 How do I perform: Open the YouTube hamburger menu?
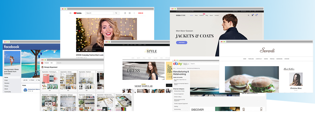pos(70,13)
